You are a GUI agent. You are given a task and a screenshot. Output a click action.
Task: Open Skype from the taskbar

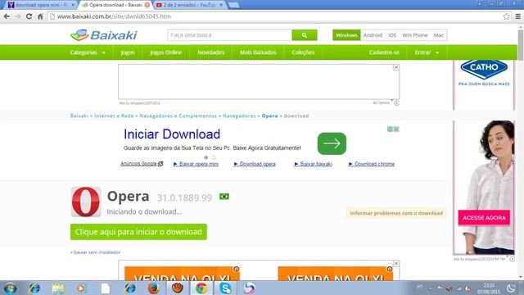pyautogui.click(x=225, y=288)
